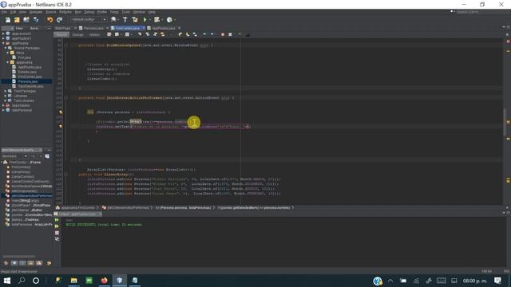Open the Edit menu
The width and height of the screenshot is (511, 287).
(13, 12)
